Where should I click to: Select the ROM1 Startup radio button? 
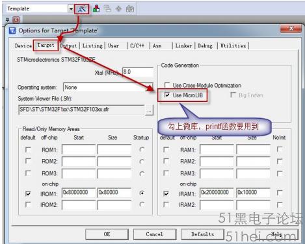point(142,149)
